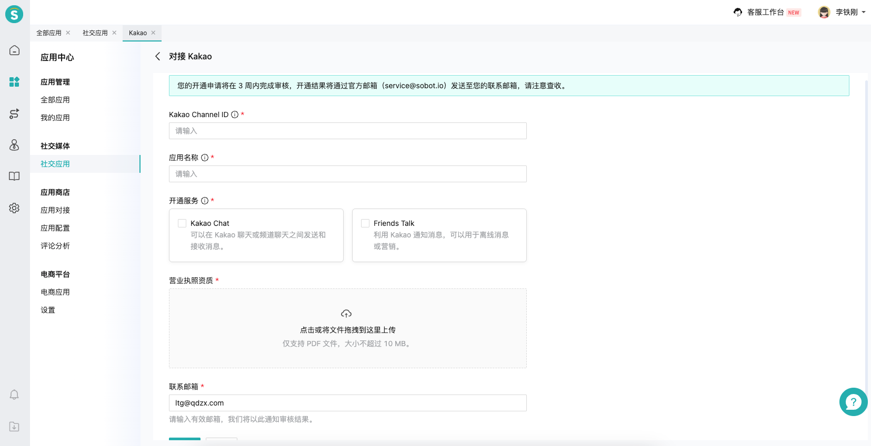This screenshot has height=446, width=871.
Task: Click the Sobot logo icon
Action: [x=14, y=14]
